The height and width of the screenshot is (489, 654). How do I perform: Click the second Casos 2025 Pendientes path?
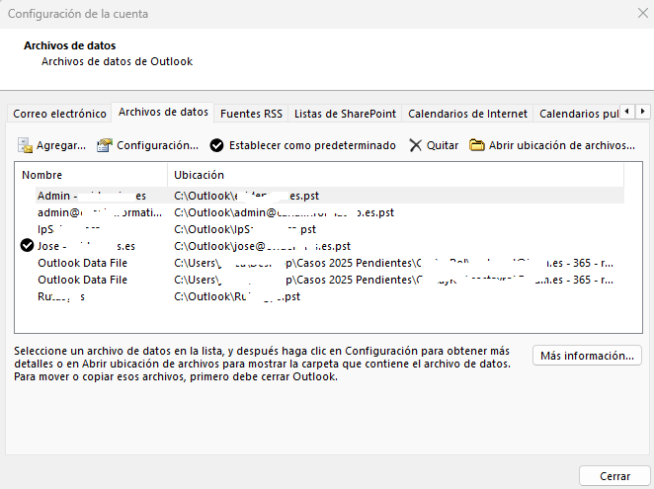pyautogui.click(x=393, y=280)
